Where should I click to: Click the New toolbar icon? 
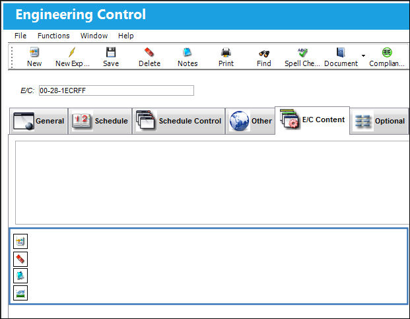pos(34,52)
